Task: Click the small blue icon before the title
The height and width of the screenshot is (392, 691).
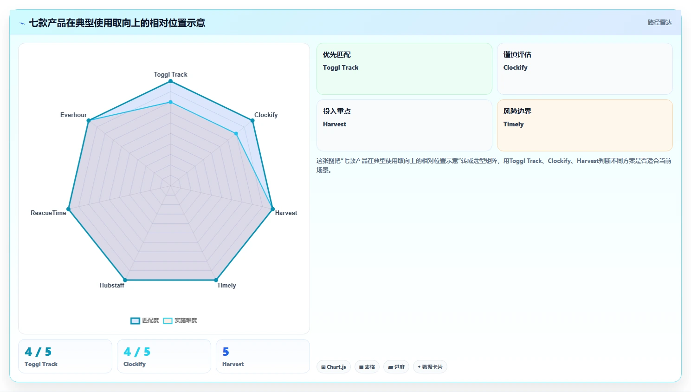Action: click(x=22, y=23)
